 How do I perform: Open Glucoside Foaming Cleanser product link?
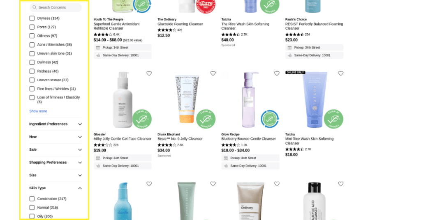[x=180, y=24]
